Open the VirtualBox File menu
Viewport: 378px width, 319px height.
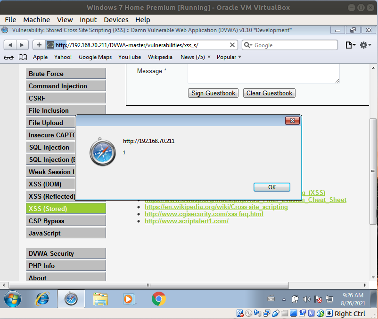[x=10, y=20]
